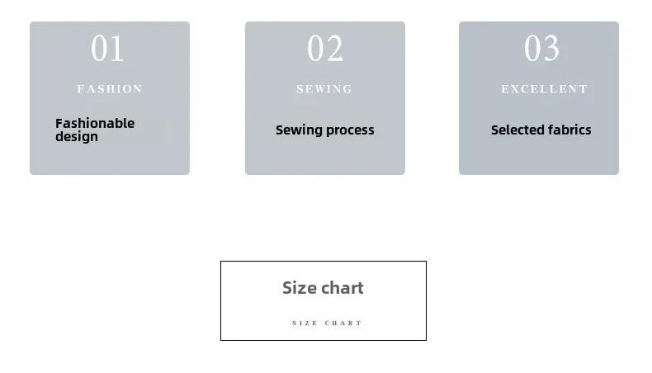Screen dimensions: 652x373
Task: Select the third gray feature card
Action: coord(539,98)
